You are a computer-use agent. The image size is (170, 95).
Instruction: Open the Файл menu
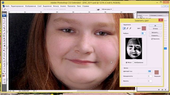[7, 6]
